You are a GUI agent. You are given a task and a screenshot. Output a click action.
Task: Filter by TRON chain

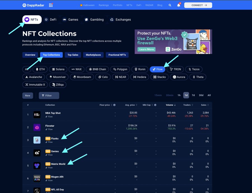(175, 69)
